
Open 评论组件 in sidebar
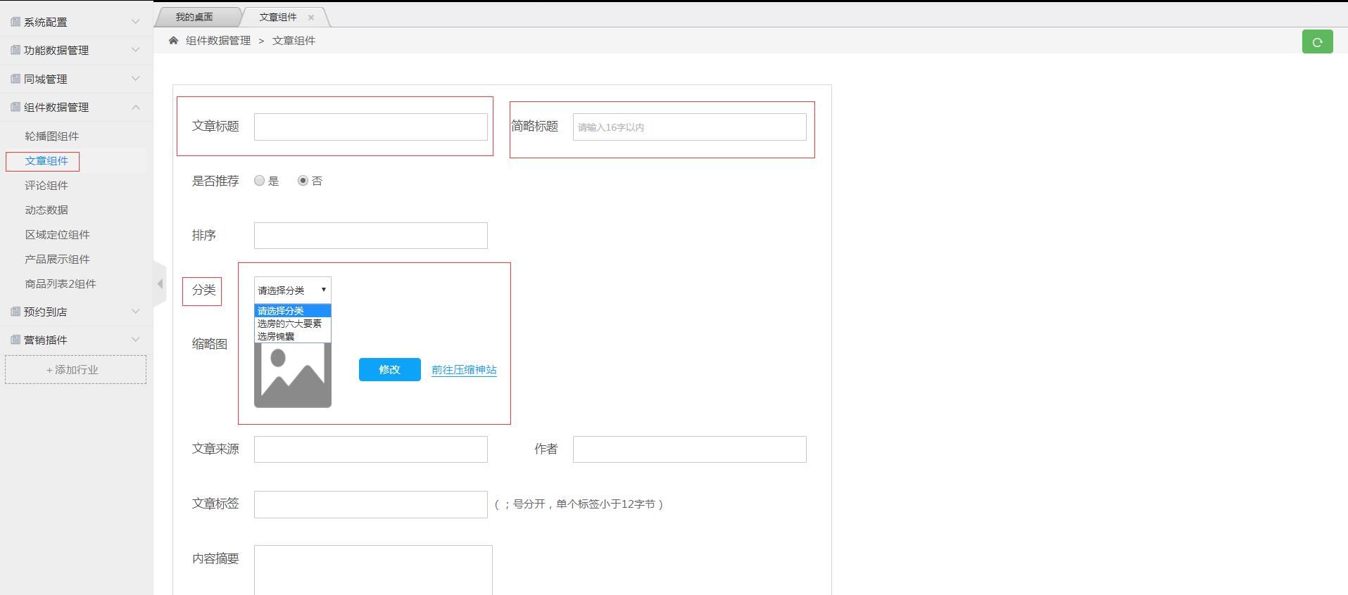pyautogui.click(x=46, y=186)
